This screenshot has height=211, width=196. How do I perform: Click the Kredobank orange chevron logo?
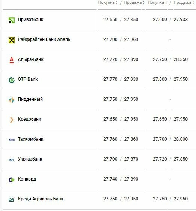point(12,120)
